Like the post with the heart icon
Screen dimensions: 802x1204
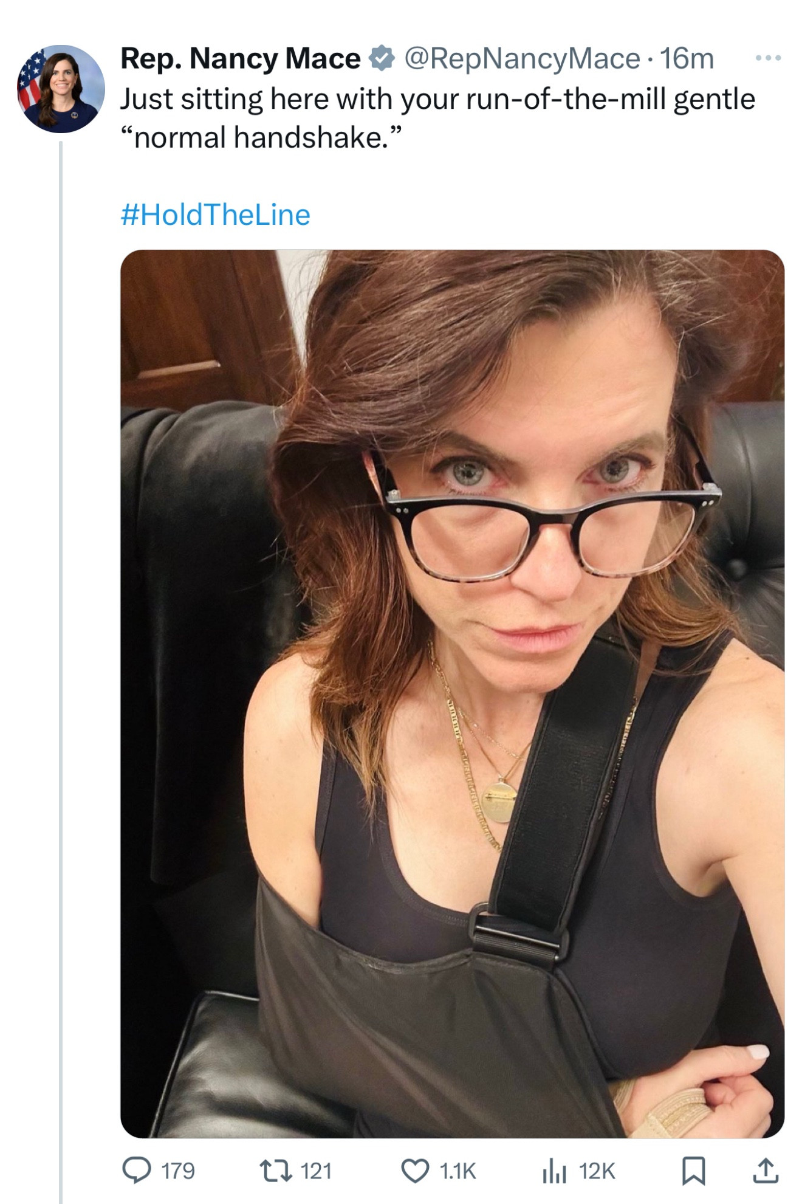click(416, 1171)
